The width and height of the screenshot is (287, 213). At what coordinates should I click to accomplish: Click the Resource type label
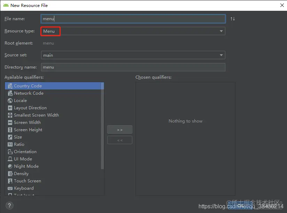point(20,31)
